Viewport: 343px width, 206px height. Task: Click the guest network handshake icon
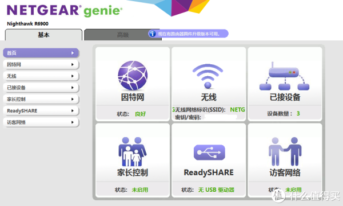(285, 151)
